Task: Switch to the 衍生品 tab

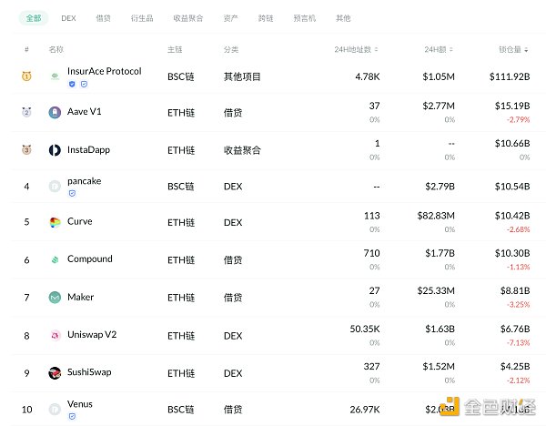Action: click(x=142, y=18)
